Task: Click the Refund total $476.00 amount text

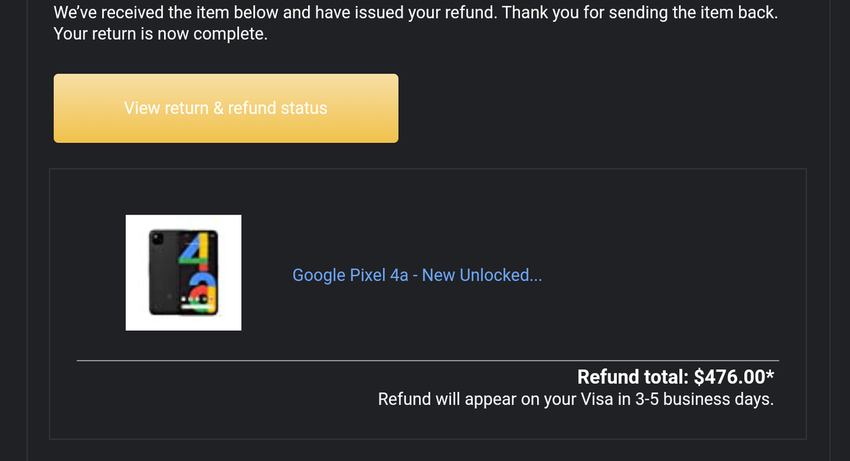Action: [x=675, y=377]
